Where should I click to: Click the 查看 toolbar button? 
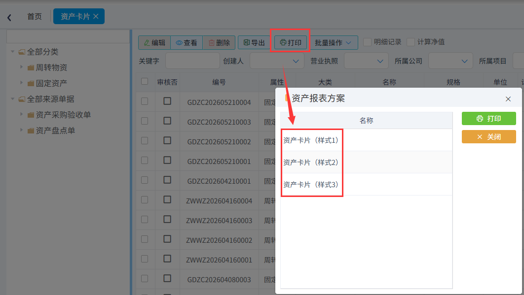tap(187, 43)
